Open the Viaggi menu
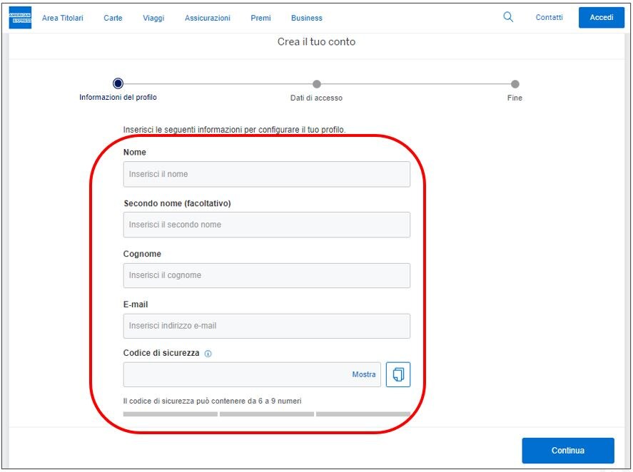Viewport: 633px width, 472px height. click(x=153, y=18)
